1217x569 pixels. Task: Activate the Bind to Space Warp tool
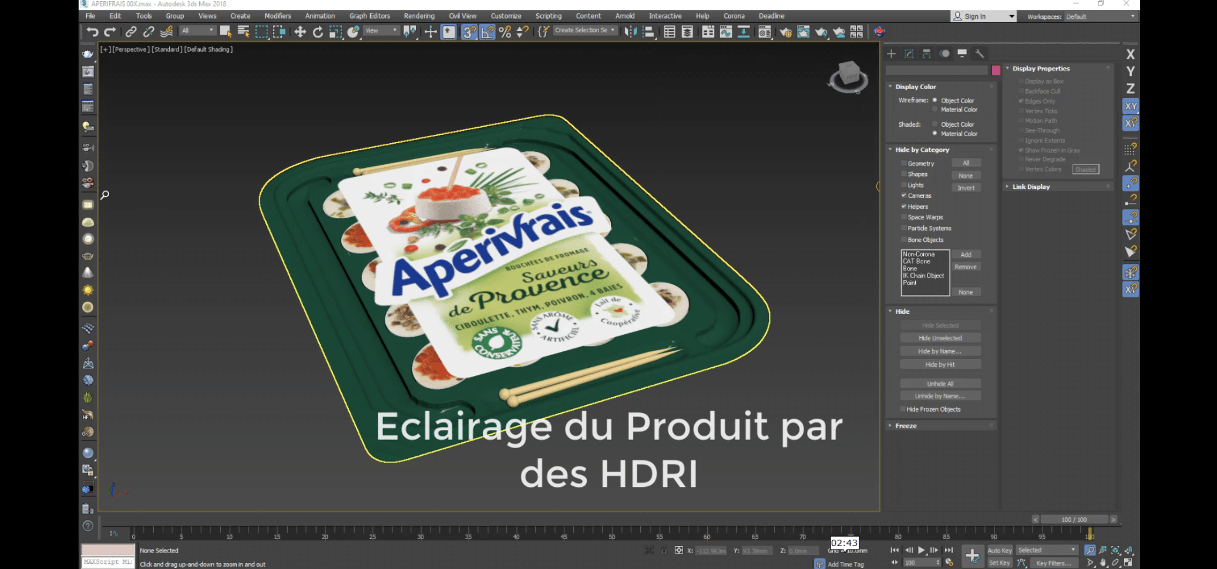[167, 32]
